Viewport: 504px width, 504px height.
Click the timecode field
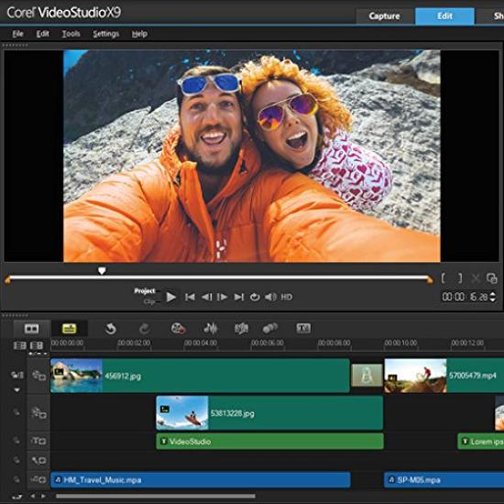pyautogui.click(x=465, y=297)
